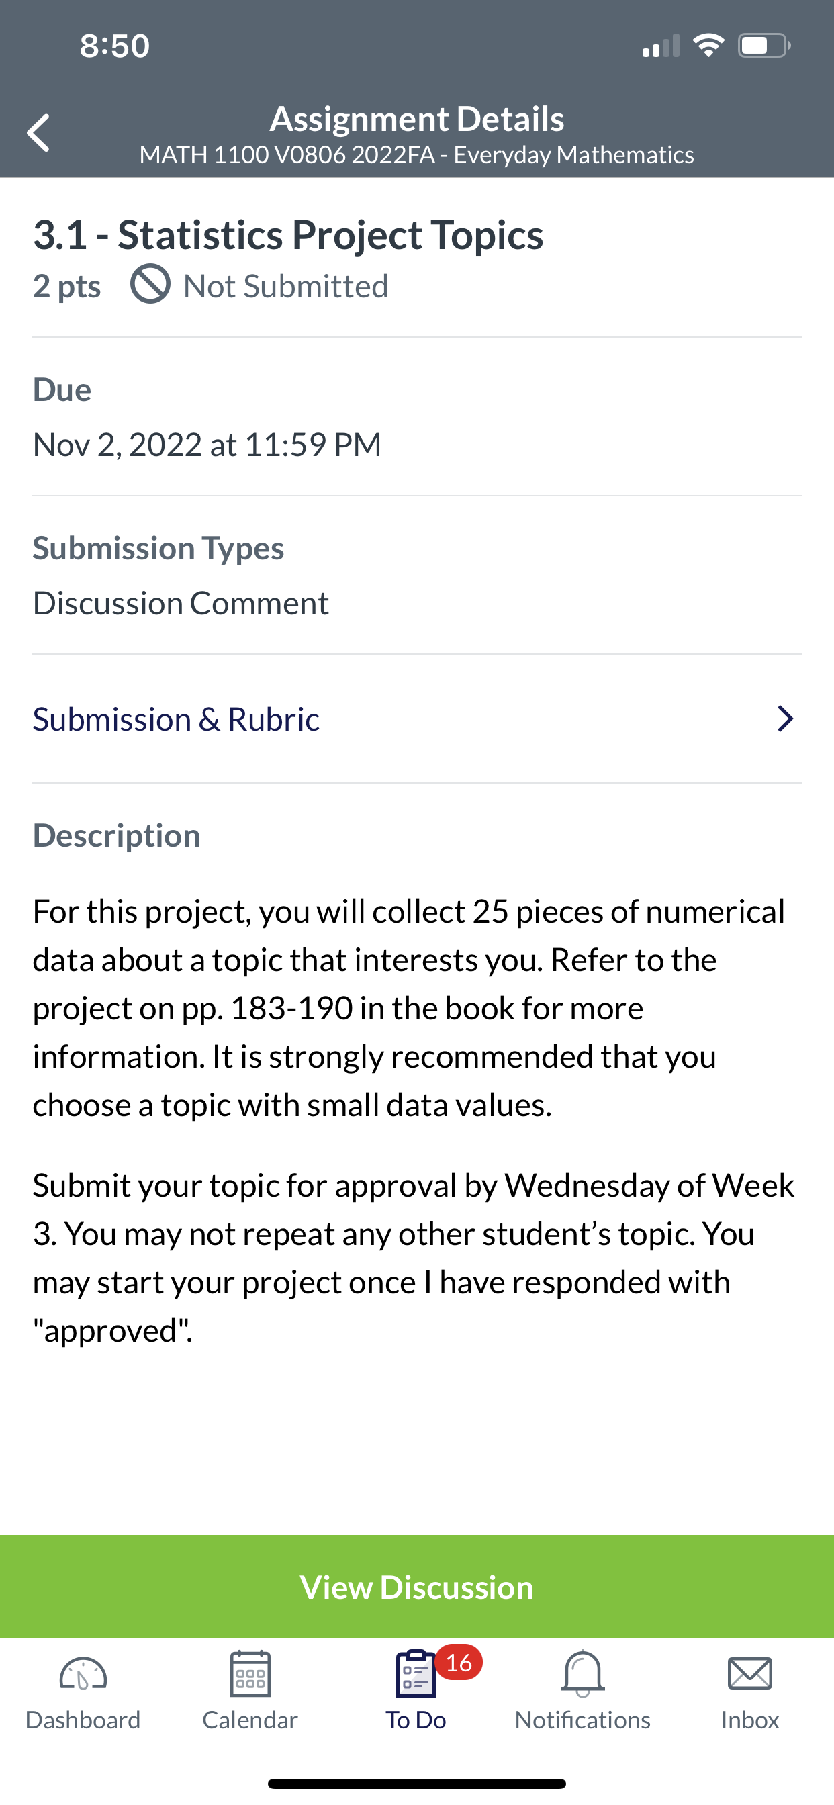Viewport: 834px width, 1805px height.
Task: Tap the 3.1 - Statistics Project Topics title
Action: [x=288, y=235]
